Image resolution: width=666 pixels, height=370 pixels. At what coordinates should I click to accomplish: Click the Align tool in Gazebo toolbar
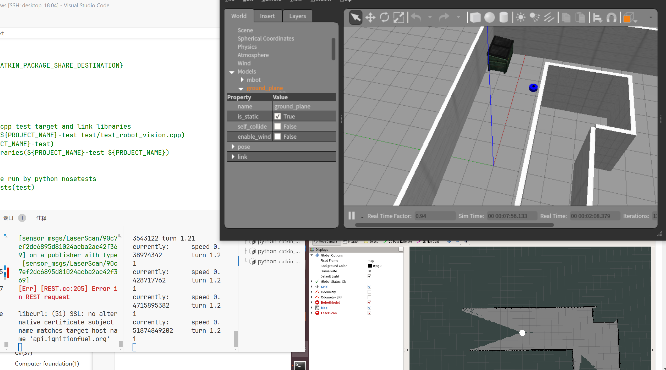point(597,18)
